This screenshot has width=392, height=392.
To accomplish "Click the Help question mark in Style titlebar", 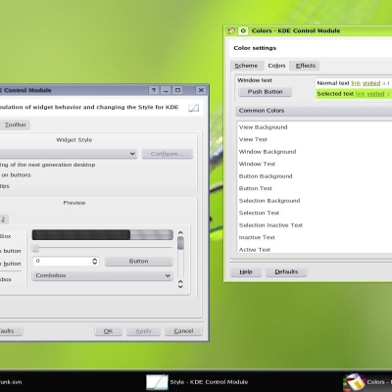I will pos(154,90).
